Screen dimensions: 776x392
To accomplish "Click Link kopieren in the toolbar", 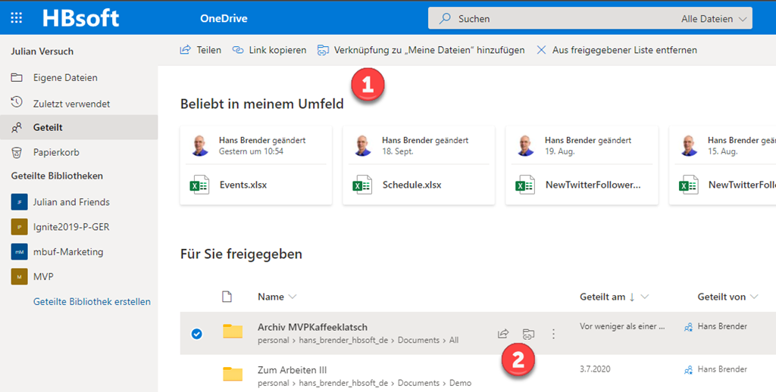I will (269, 50).
